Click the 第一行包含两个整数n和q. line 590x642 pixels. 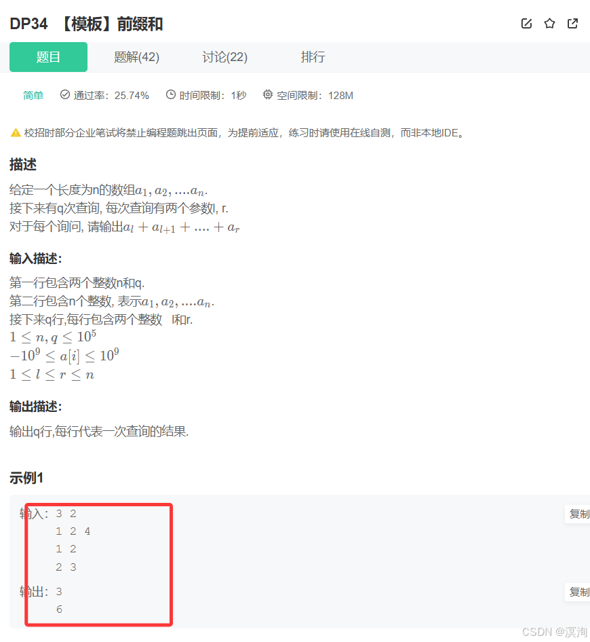[77, 282]
